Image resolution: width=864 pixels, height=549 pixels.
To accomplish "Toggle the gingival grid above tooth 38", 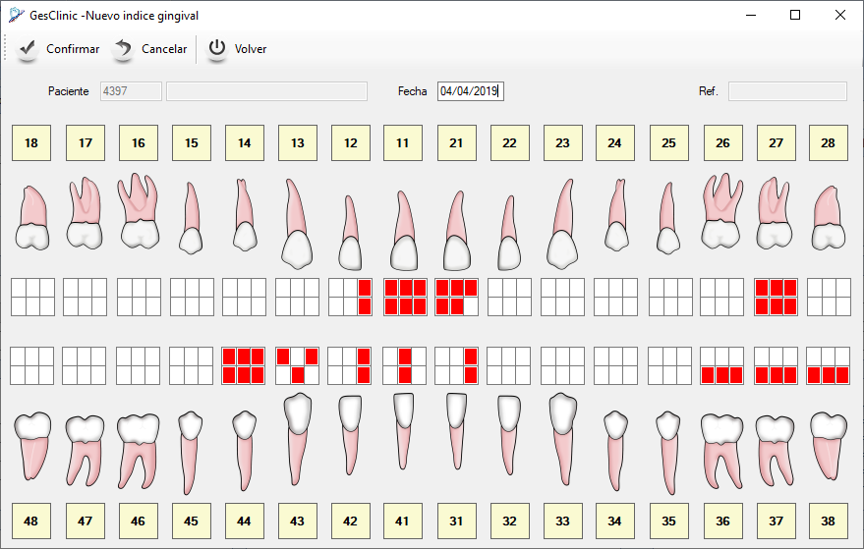I will point(829,365).
